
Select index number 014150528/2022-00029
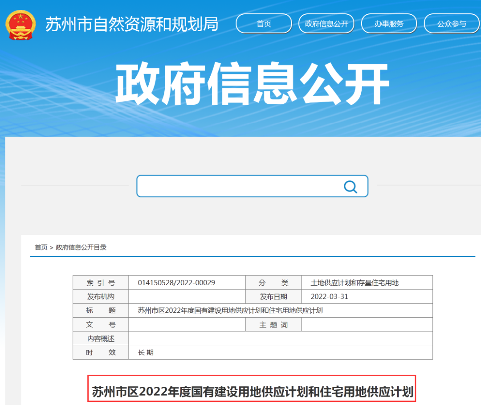[x=176, y=282]
